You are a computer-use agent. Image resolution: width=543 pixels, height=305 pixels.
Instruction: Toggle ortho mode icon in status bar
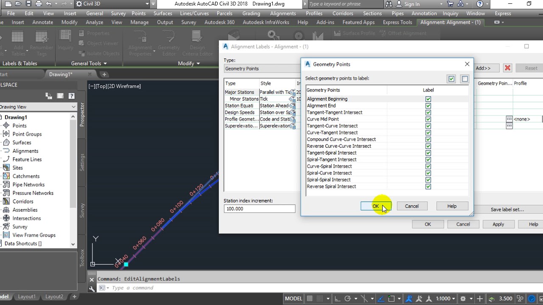point(338,299)
